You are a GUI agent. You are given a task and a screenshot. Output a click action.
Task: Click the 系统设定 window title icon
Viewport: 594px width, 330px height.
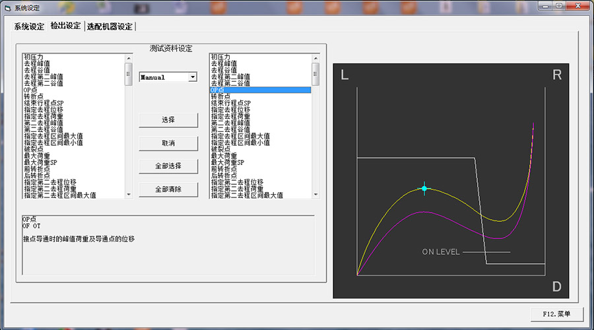7,8
